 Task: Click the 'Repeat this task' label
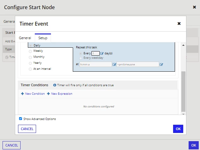tap(86, 47)
